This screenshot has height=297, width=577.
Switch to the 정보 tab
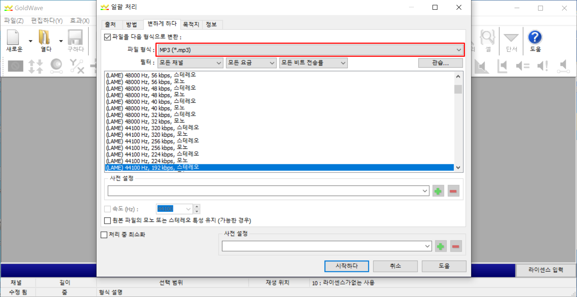(x=211, y=24)
